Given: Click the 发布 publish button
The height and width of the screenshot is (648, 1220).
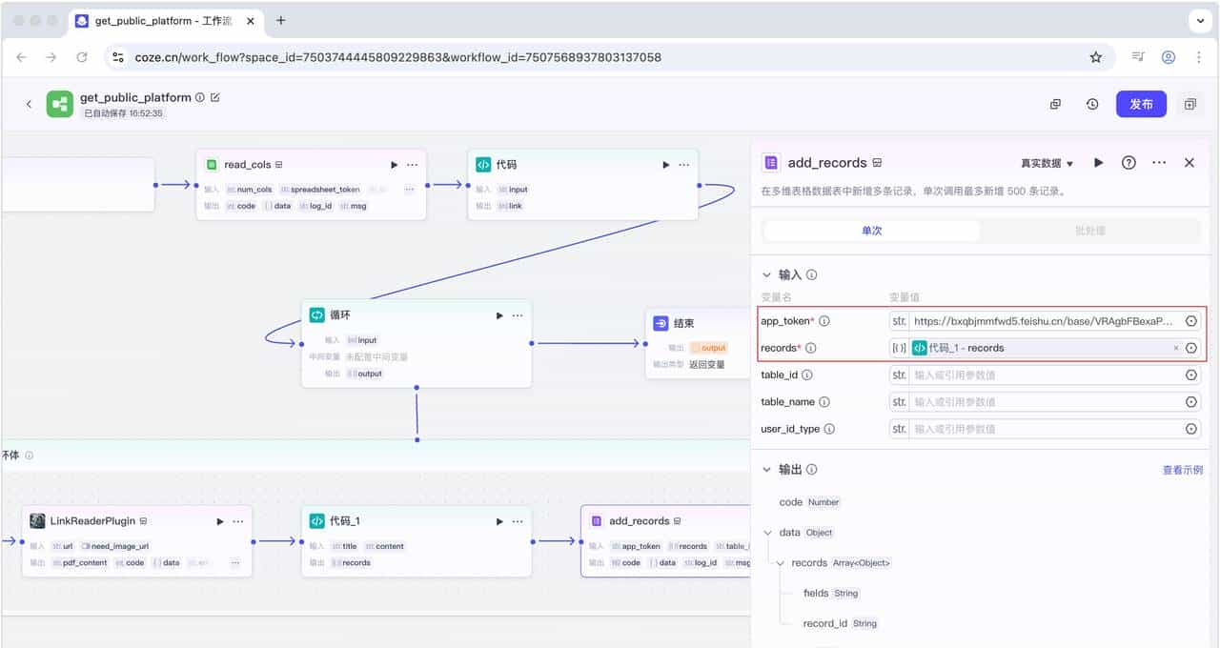Looking at the screenshot, I should click(1141, 104).
